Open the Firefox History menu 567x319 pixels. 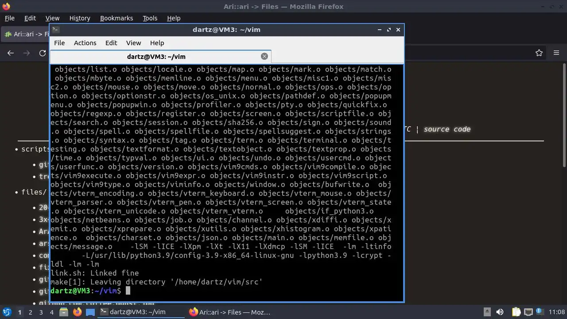(x=80, y=18)
